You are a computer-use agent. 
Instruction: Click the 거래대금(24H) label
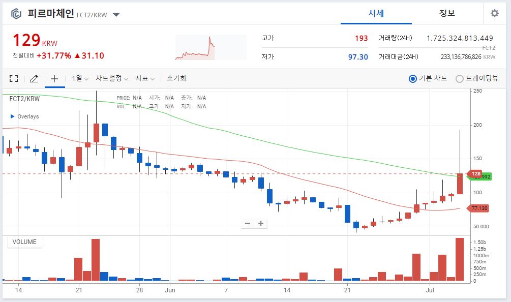coord(398,56)
